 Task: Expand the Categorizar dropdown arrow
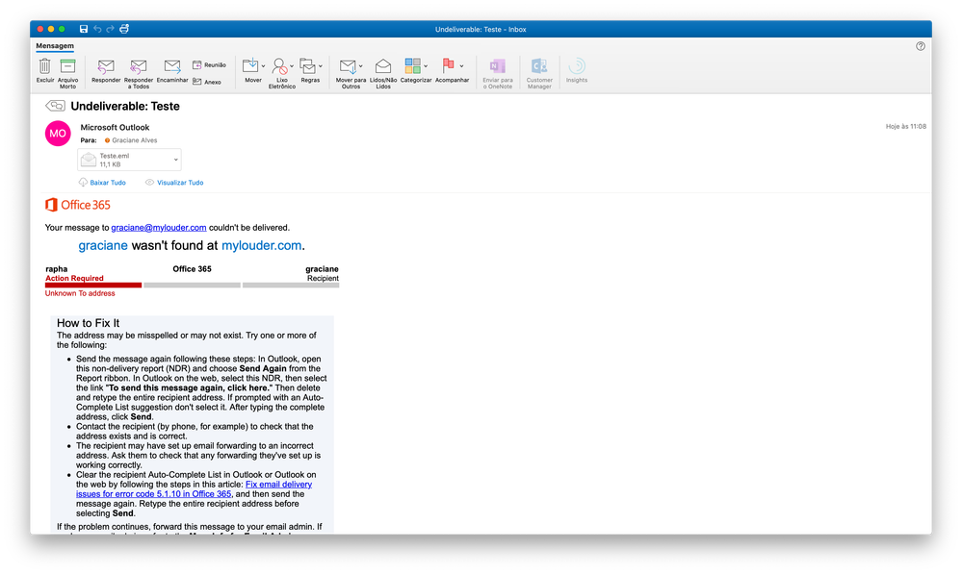tap(426, 65)
